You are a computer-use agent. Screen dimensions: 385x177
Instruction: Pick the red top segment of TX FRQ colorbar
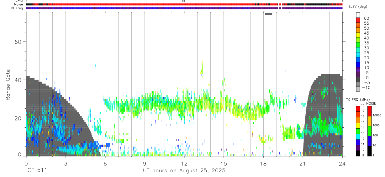[358, 109]
